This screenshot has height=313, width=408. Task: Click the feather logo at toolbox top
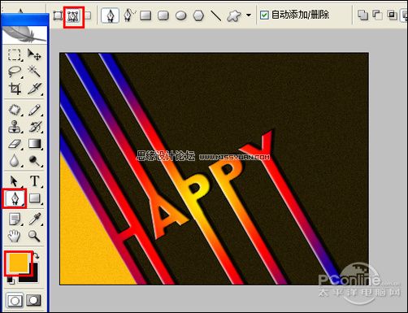24,34
